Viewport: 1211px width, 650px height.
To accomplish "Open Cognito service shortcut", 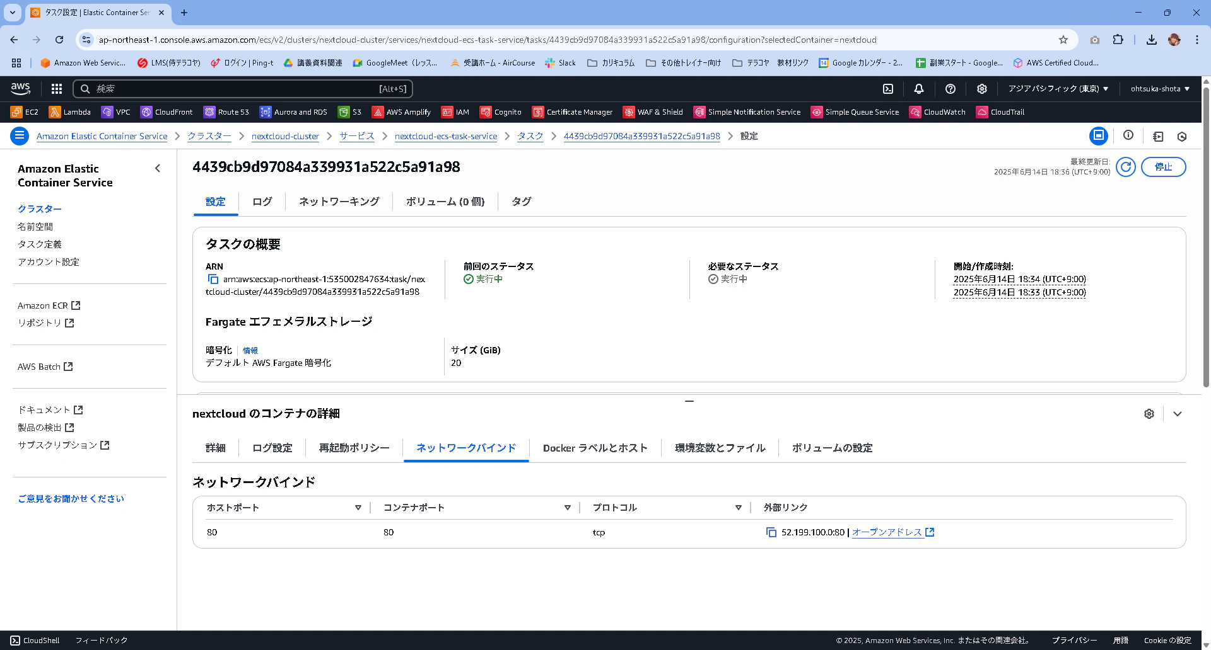I will 501,112.
